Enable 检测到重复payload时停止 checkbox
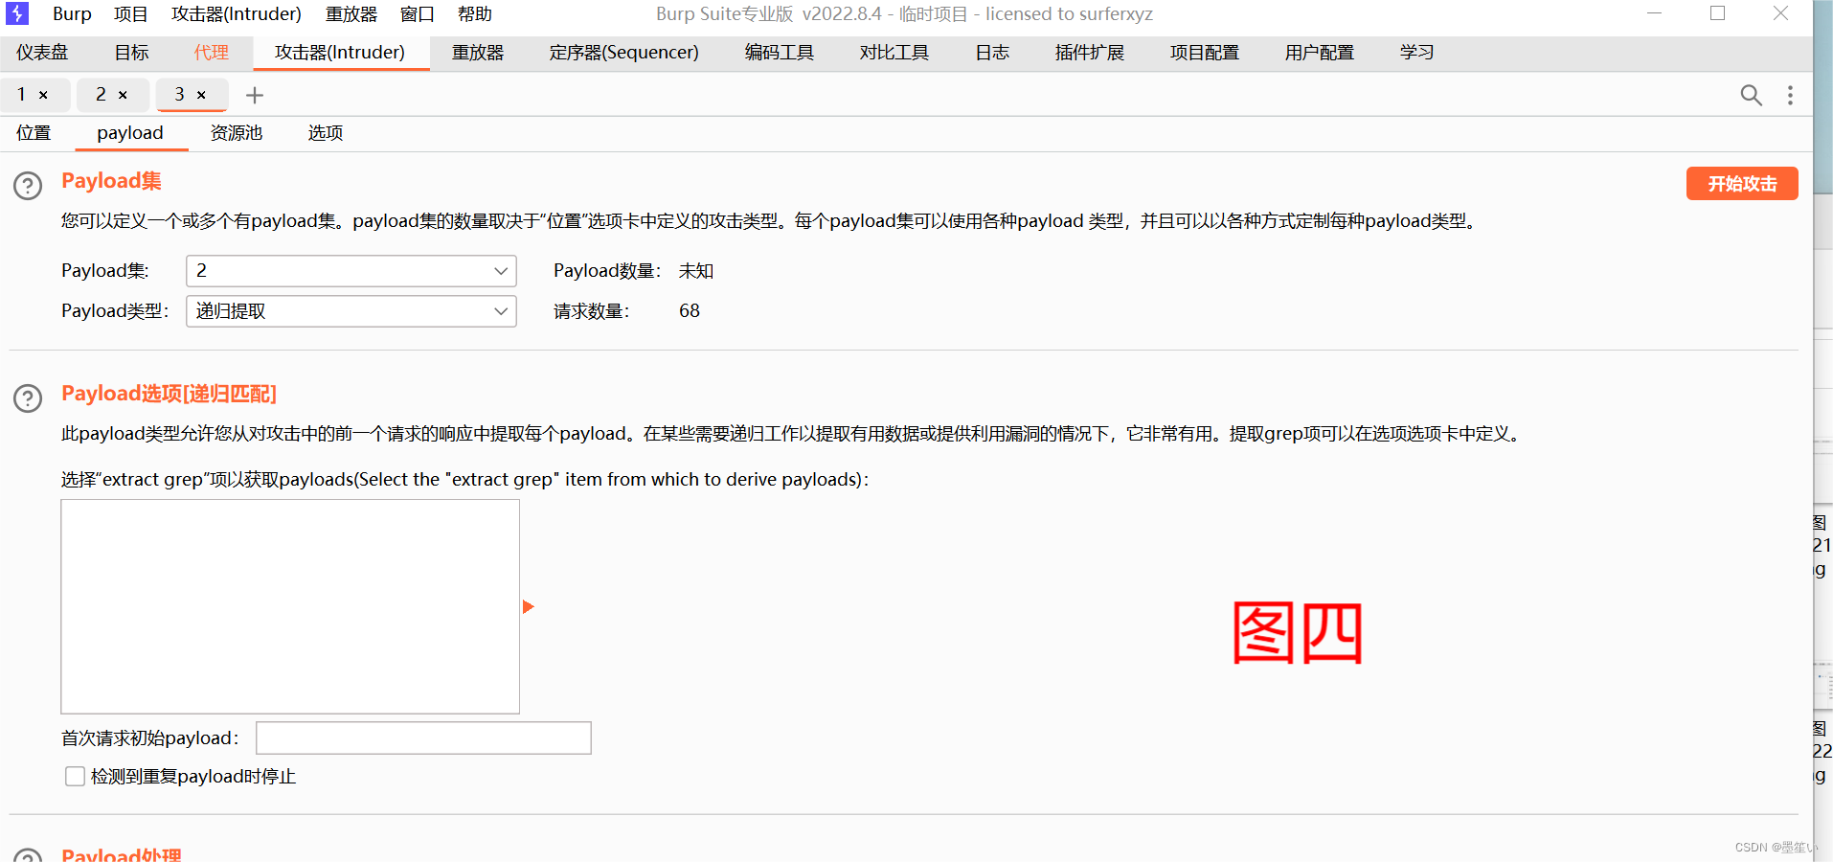Viewport: 1833px width, 862px height. pyautogui.click(x=75, y=776)
